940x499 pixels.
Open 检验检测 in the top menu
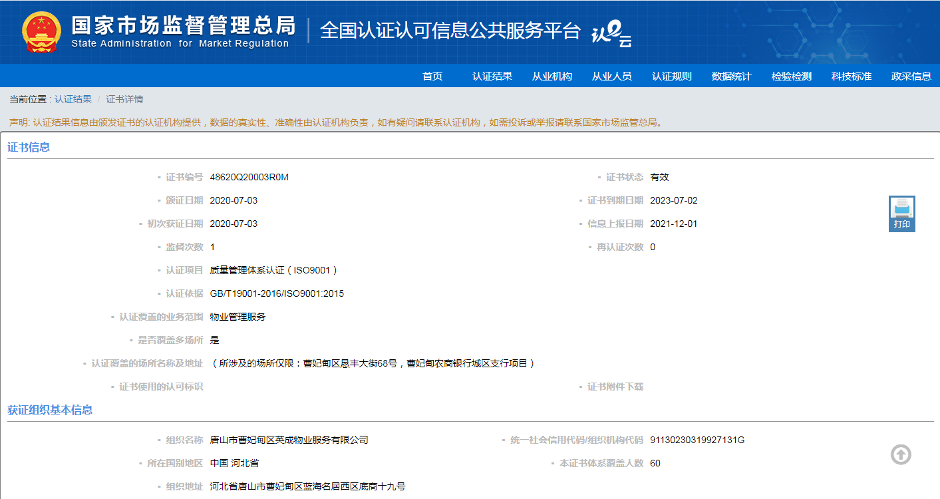point(792,76)
